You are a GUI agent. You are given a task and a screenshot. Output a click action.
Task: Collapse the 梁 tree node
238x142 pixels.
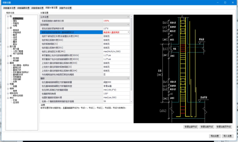[x=8, y=28]
